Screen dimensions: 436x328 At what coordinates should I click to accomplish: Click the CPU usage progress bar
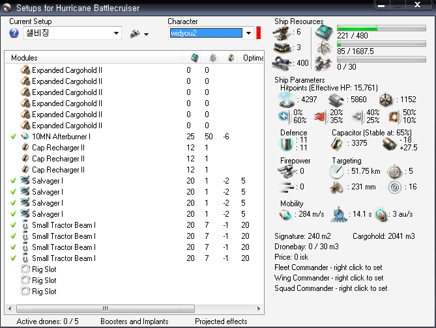pos(381,28)
